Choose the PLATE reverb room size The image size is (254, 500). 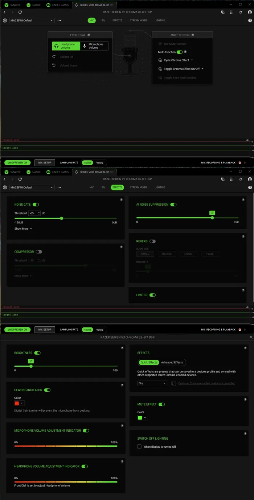click(x=210, y=254)
